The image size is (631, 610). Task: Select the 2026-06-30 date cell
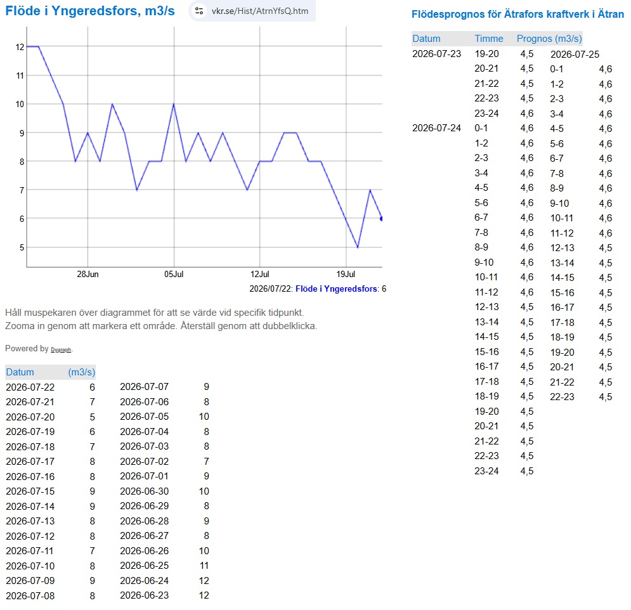(x=145, y=491)
